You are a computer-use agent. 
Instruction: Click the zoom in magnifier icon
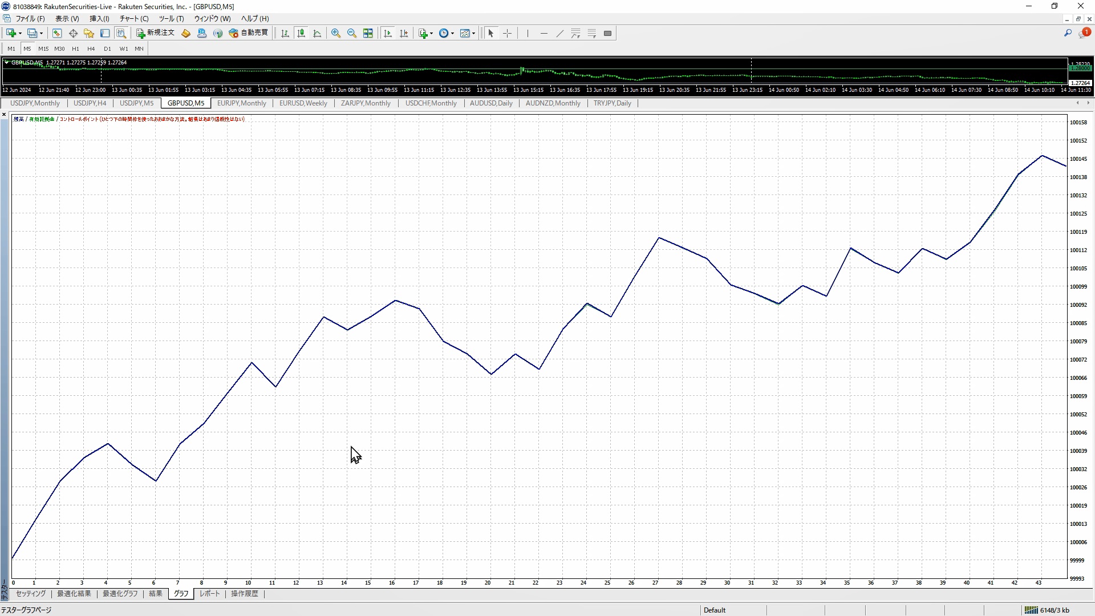pos(336,33)
